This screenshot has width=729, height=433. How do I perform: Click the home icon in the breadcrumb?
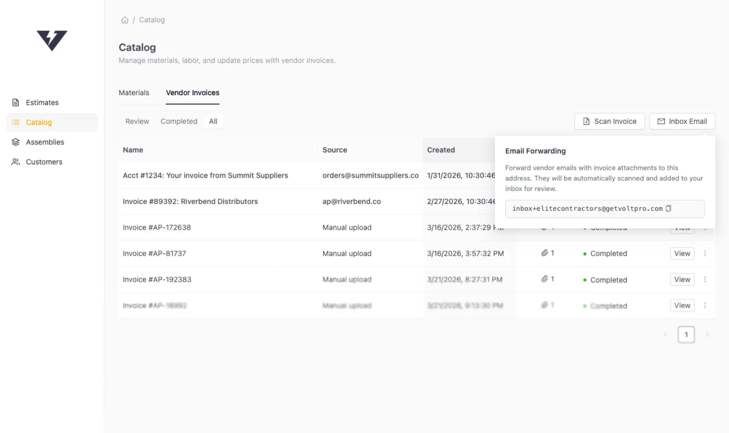click(125, 20)
